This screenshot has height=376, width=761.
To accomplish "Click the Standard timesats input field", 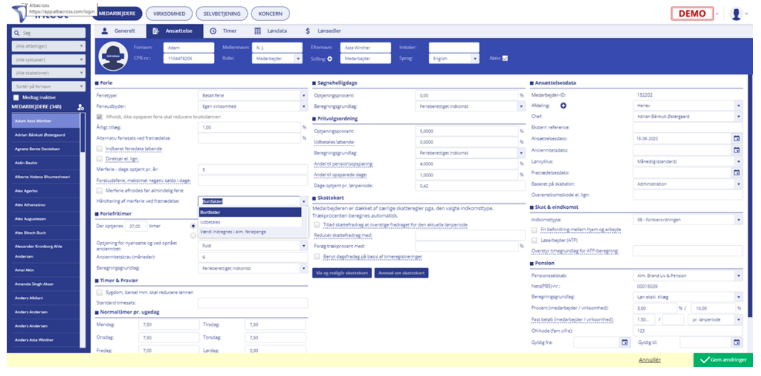I will click(253, 303).
